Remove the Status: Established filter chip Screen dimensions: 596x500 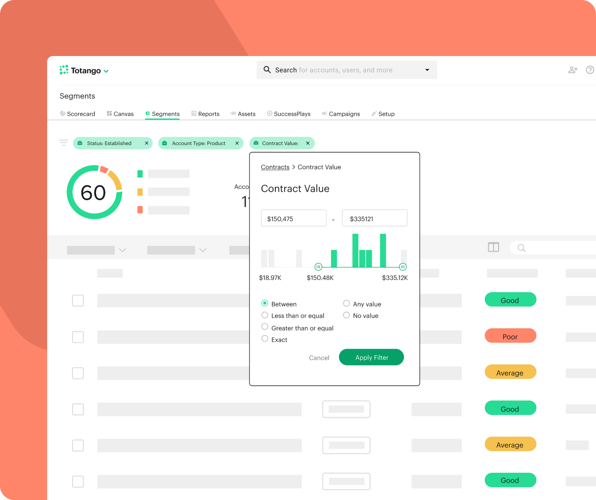coord(146,143)
